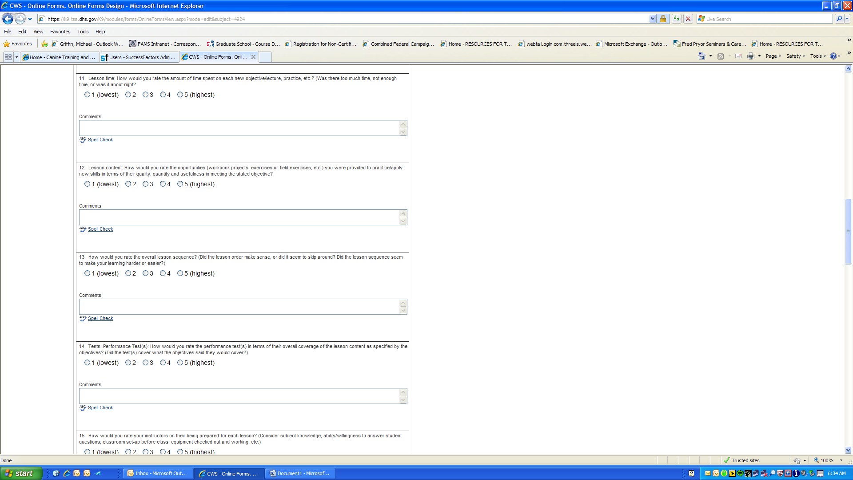Screen dimensions: 853x480
Task: Click the Refresh page icon
Action: pos(676,19)
